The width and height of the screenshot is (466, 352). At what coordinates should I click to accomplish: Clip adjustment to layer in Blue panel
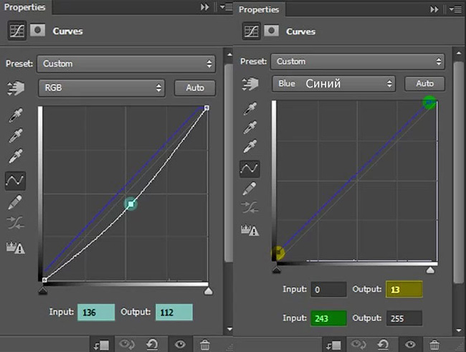point(333,345)
